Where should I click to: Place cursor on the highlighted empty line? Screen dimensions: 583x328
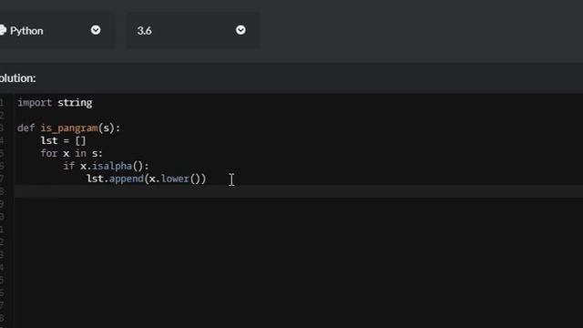[299, 191]
